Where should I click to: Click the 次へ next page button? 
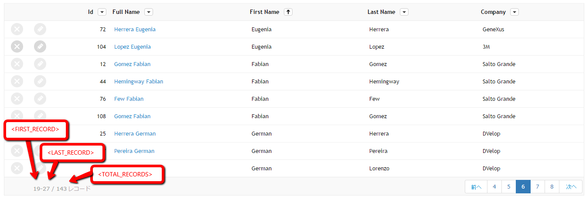(571, 187)
